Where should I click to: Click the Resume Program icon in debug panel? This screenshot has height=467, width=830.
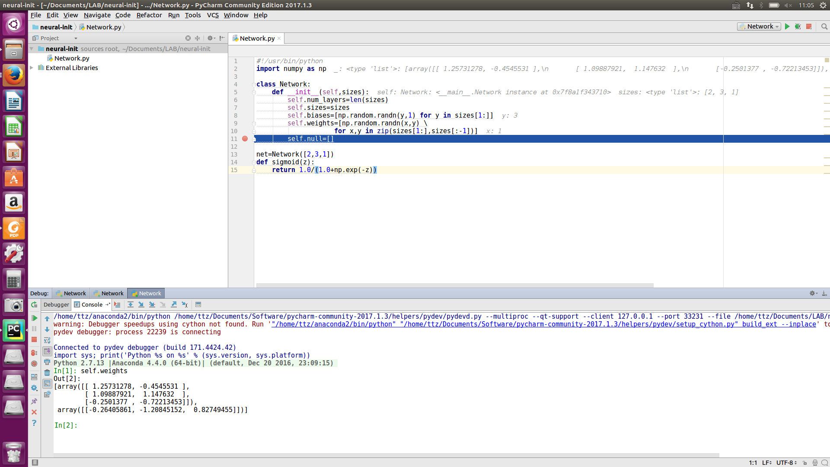tap(34, 318)
